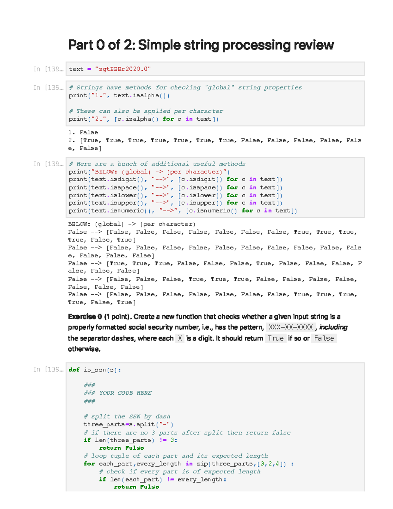The height and width of the screenshot is (509, 393).
Task: Click the inline 'True' code text
Action: pos(275,338)
